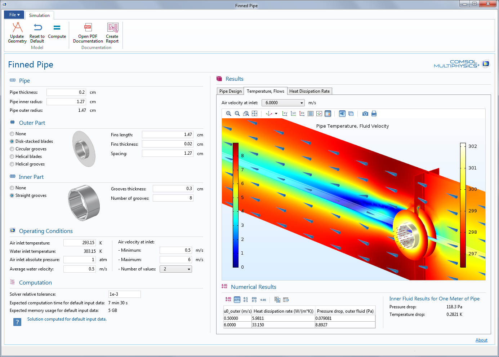Click the default 3D view axes icon
Image resolution: width=499 pixels, height=357 pixels.
[x=269, y=114]
